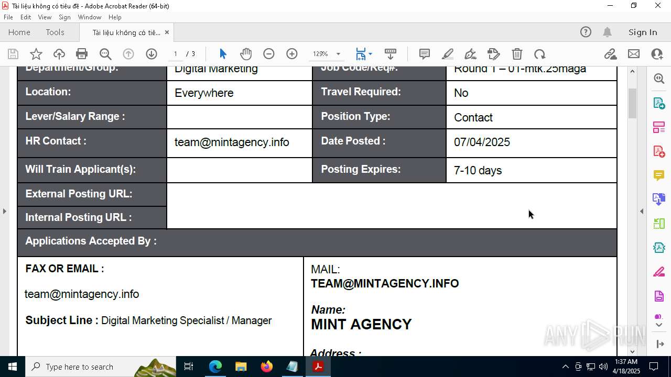The width and height of the screenshot is (671, 377).
Task: Open Create PDF tool in sidebar
Action: pyautogui.click(x=659, y=151)
